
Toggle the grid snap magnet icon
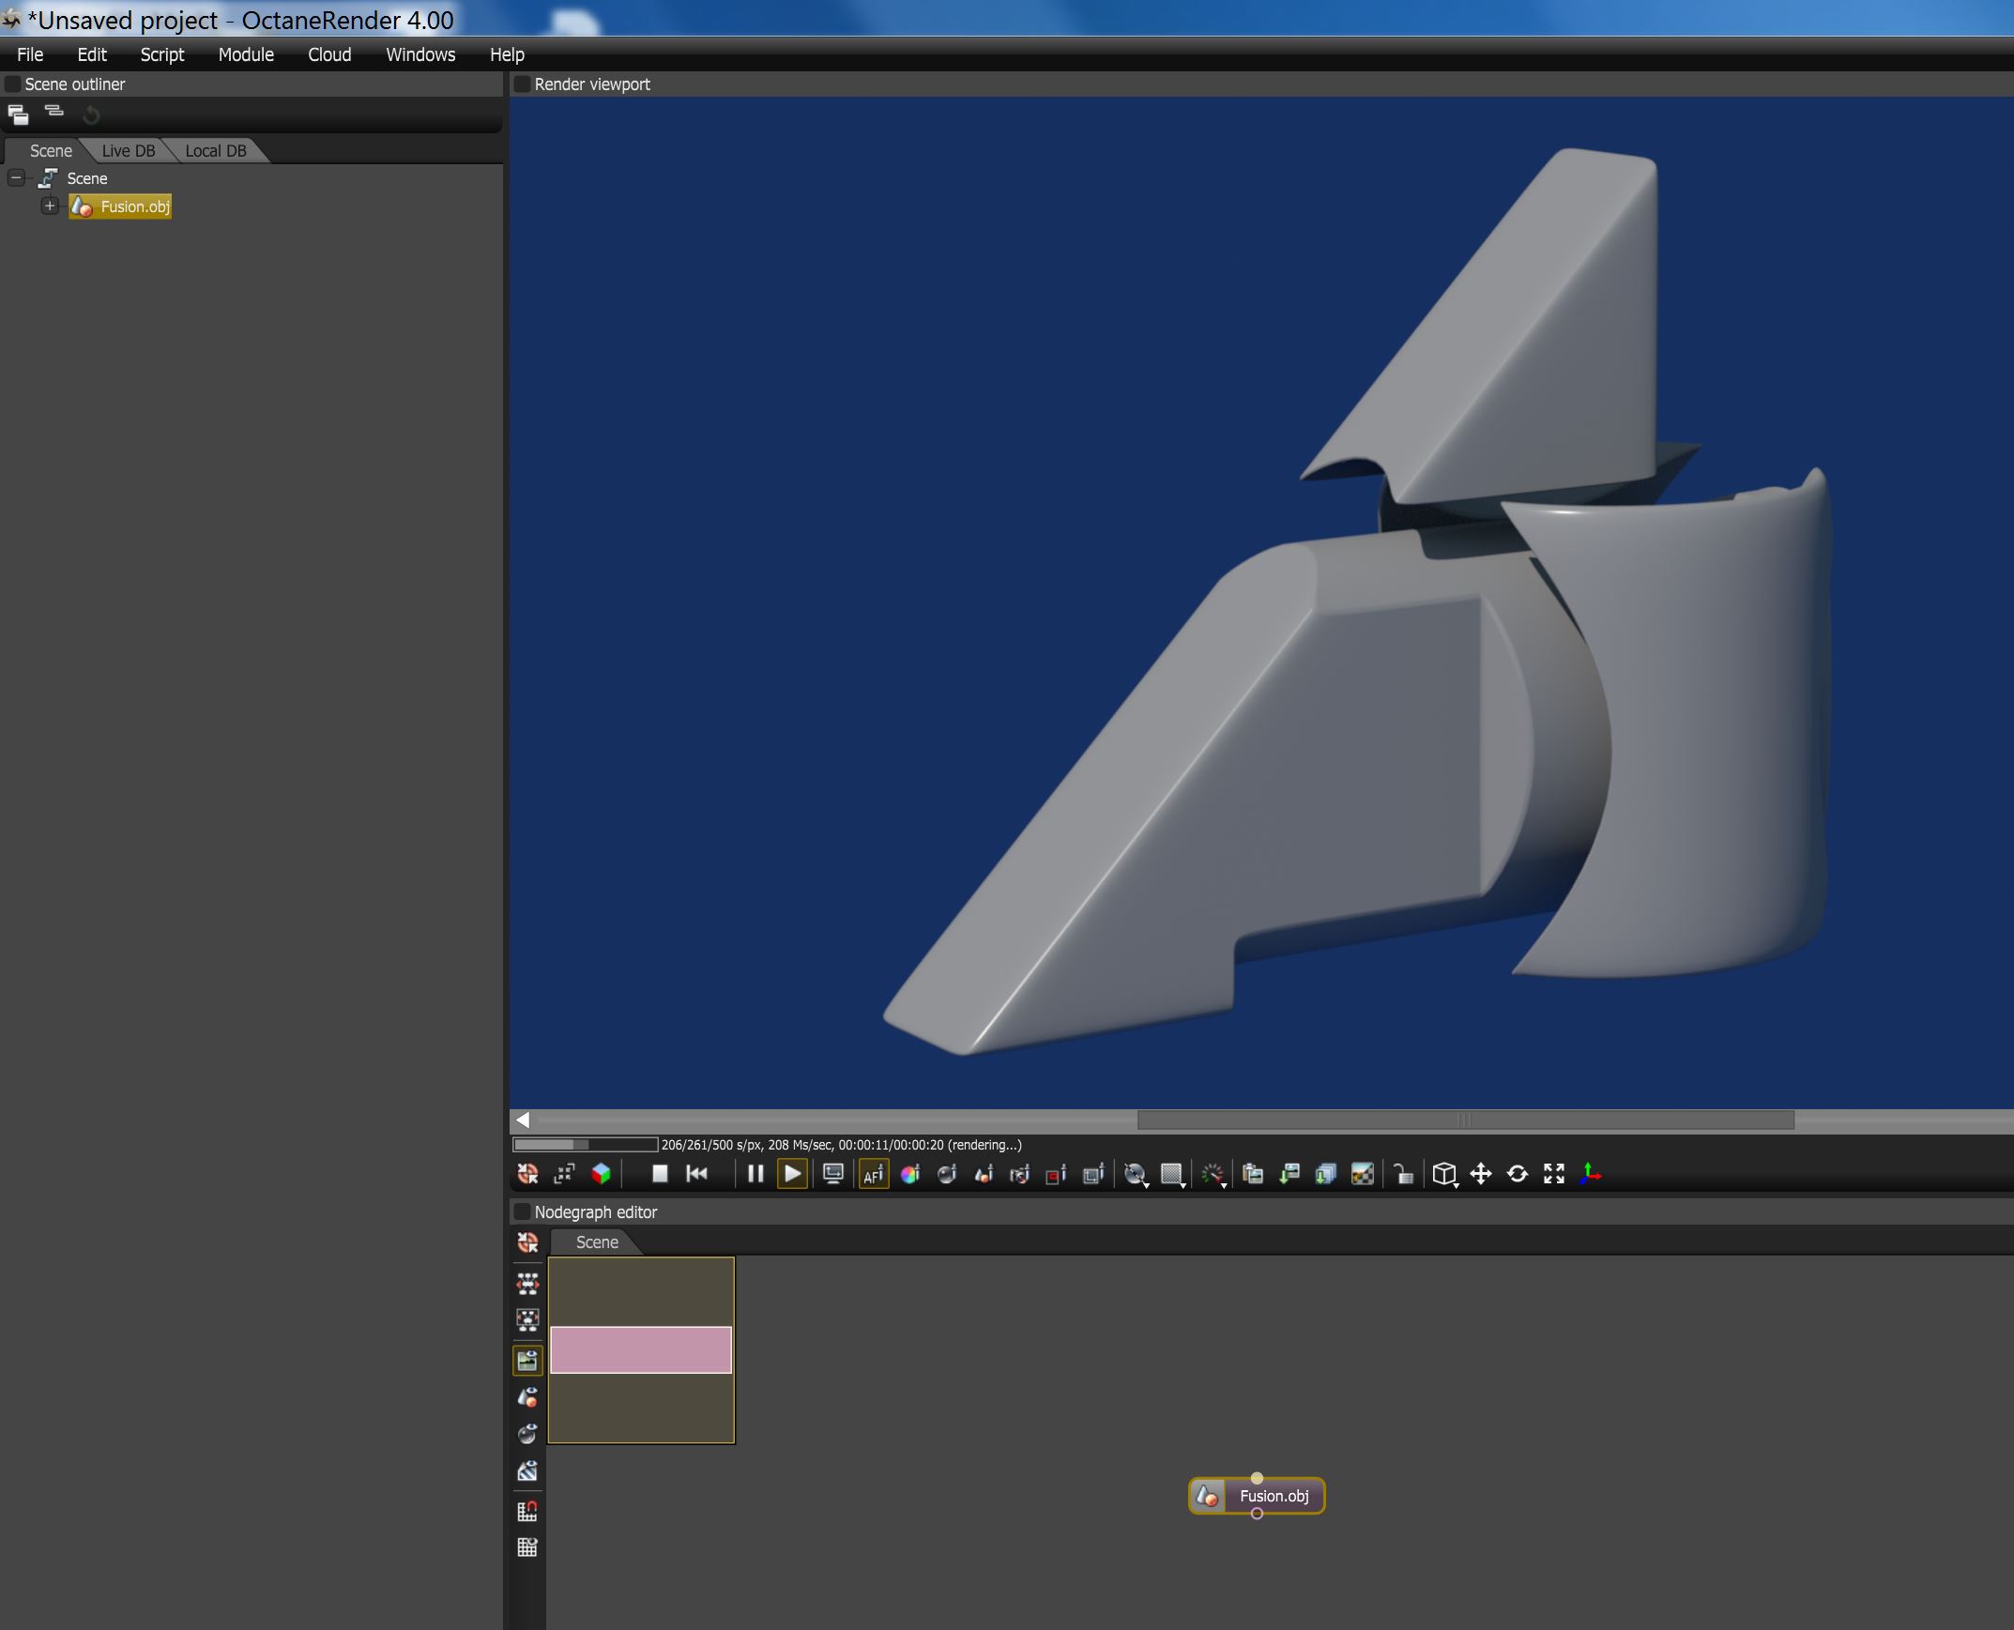click(x=527, y=1511)
